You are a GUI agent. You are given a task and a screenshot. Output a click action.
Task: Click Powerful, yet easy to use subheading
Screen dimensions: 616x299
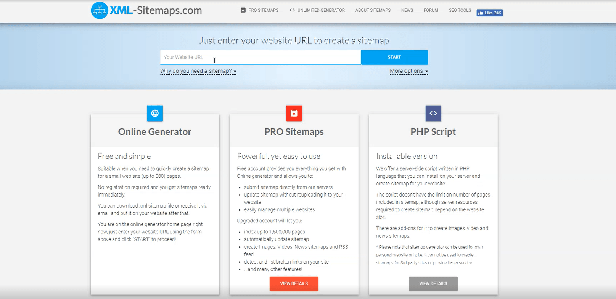pyautogui.click(x=279, y=156)
